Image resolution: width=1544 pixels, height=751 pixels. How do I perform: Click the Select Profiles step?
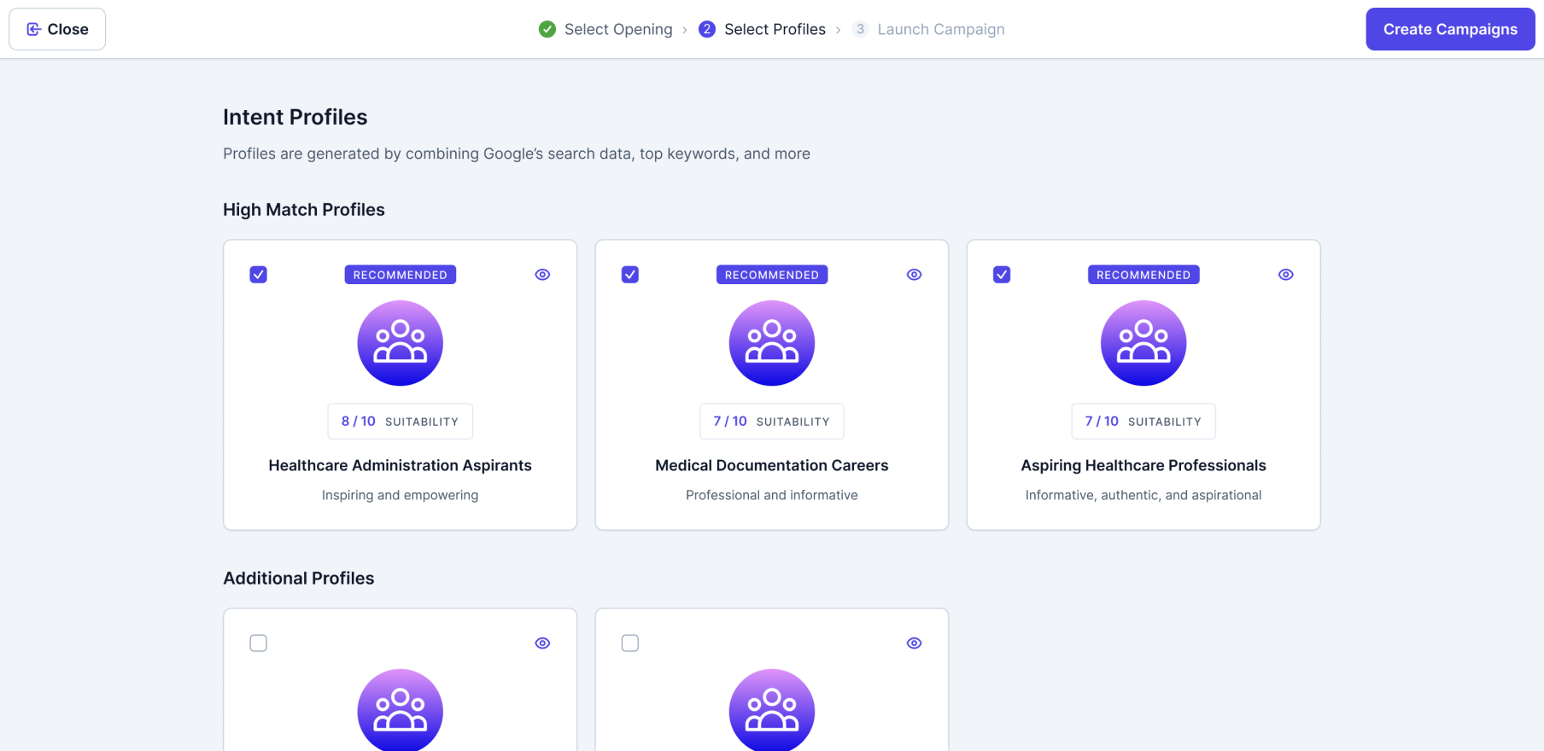(x=763, y=29)
